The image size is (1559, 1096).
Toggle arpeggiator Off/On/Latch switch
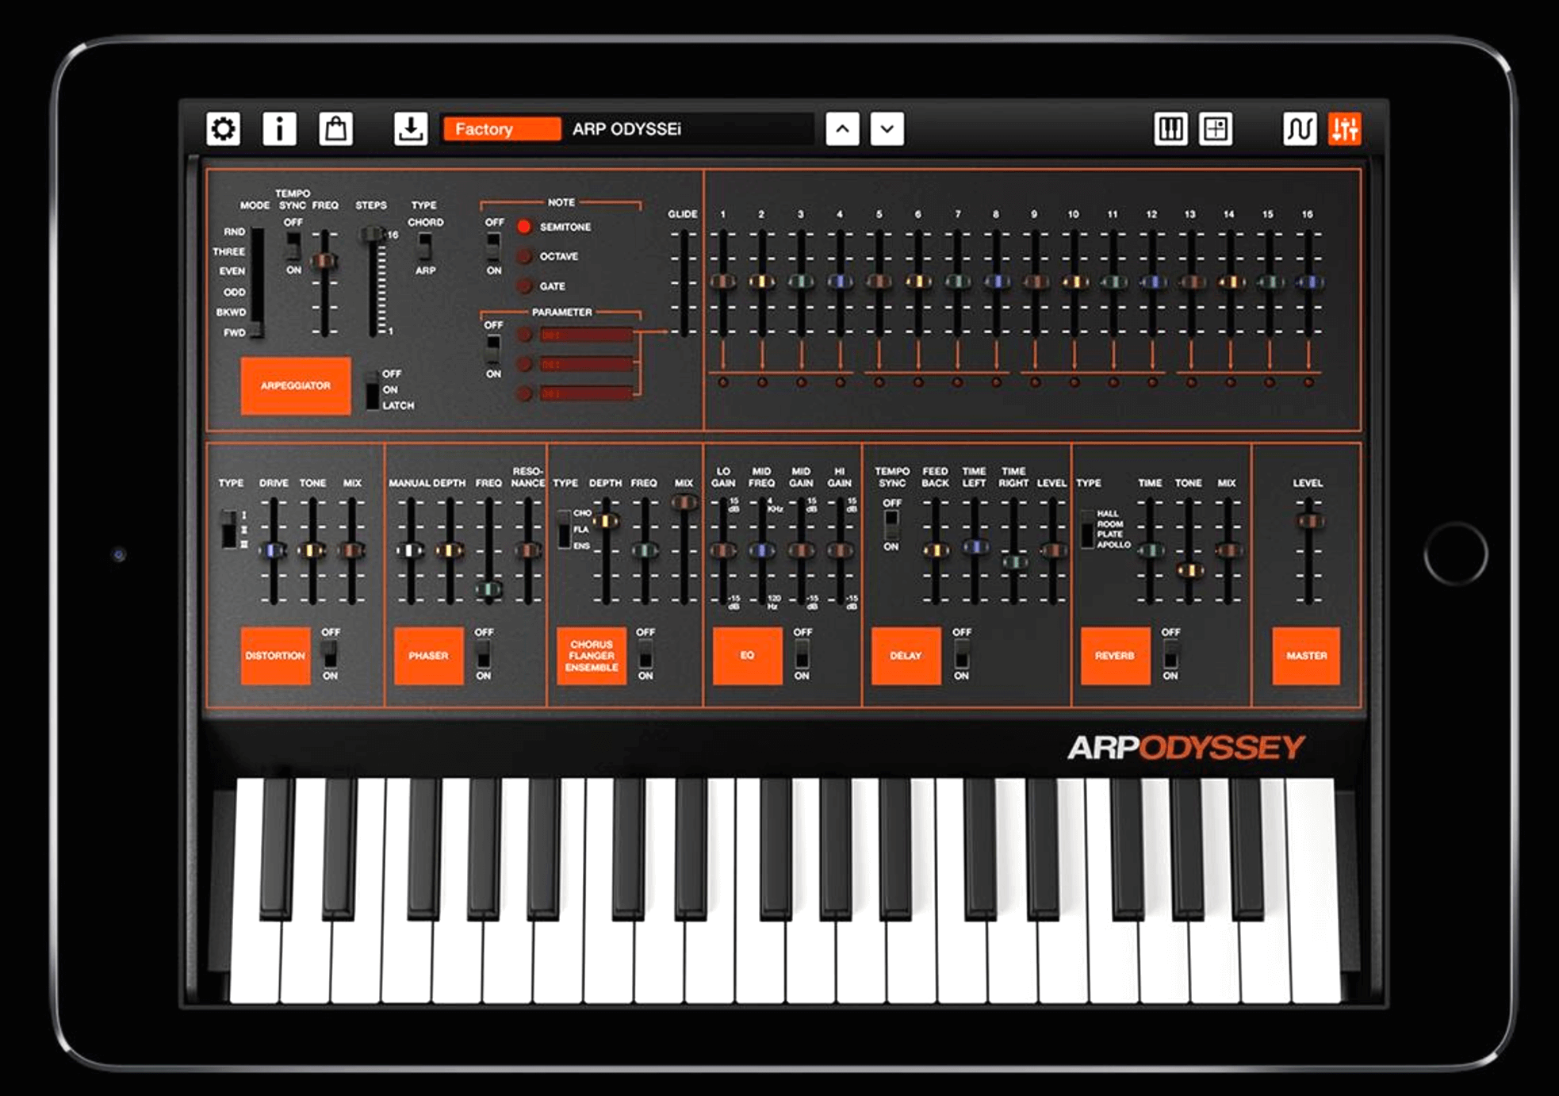(372, 389)
